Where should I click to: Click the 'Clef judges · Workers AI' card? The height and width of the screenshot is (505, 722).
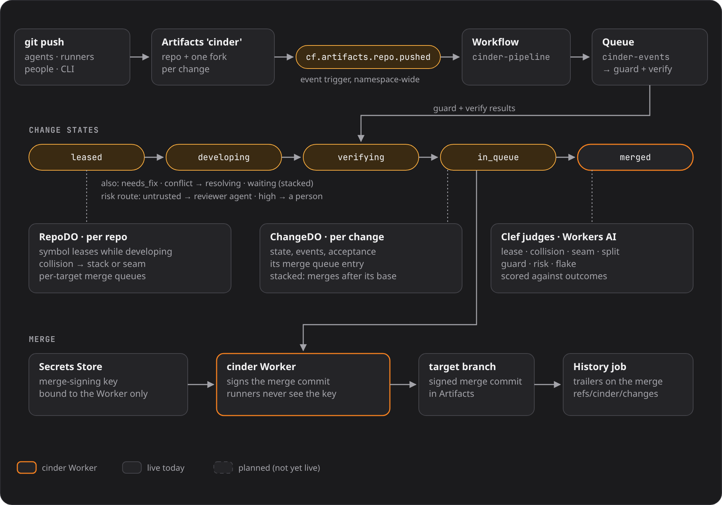592,258
